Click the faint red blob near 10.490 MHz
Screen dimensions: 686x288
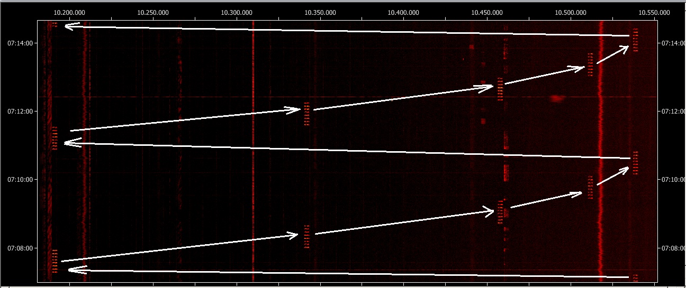pyautogui.click(x=556, y=98)
